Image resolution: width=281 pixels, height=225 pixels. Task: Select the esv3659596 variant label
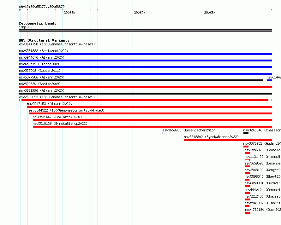[263, 163]
